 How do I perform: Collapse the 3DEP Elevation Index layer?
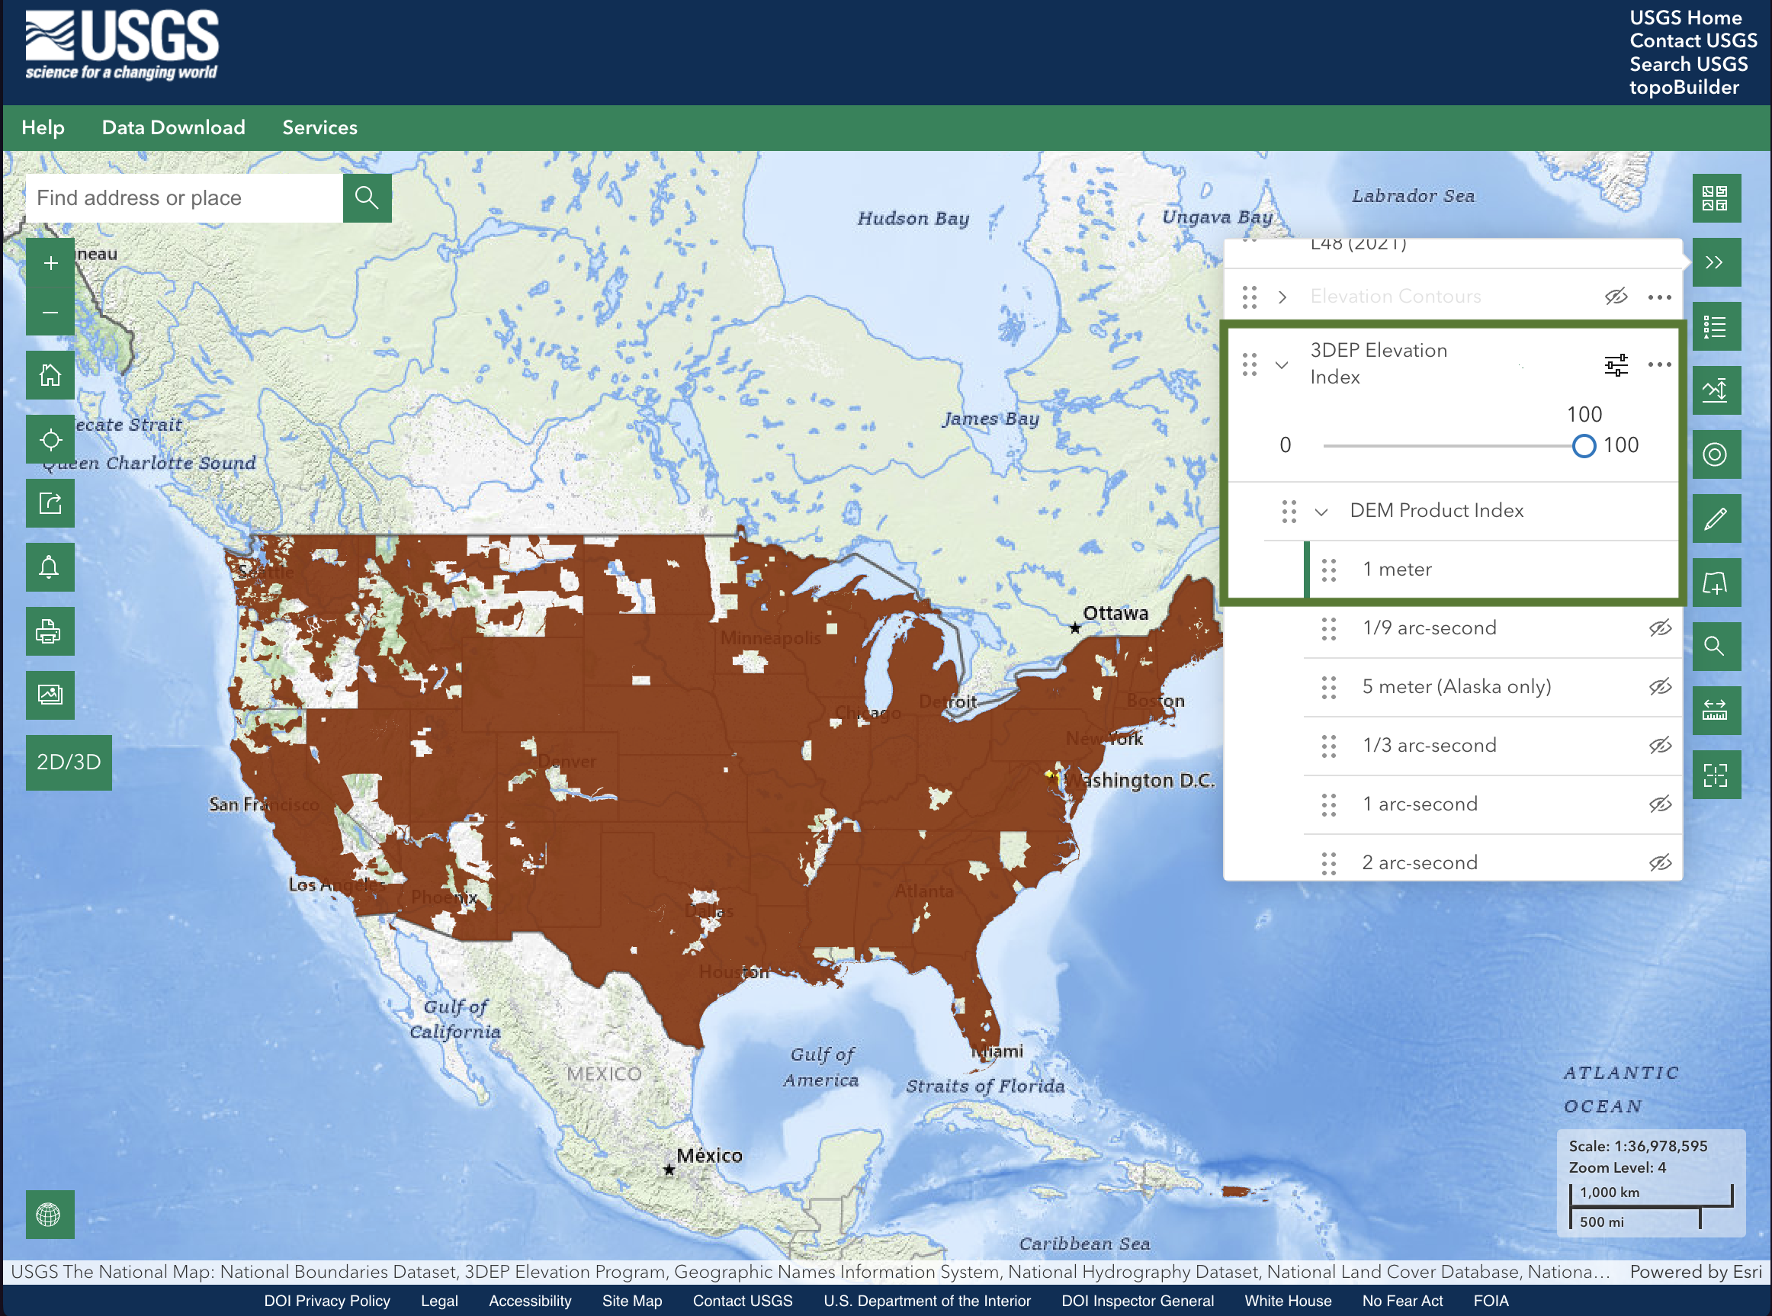coord(1282,366)
